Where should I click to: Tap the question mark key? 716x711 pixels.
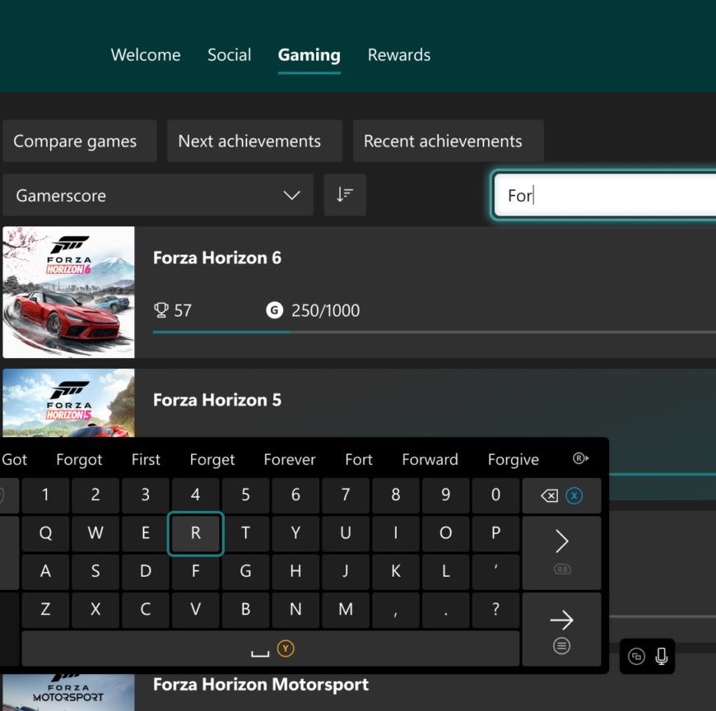coord(495,610)
